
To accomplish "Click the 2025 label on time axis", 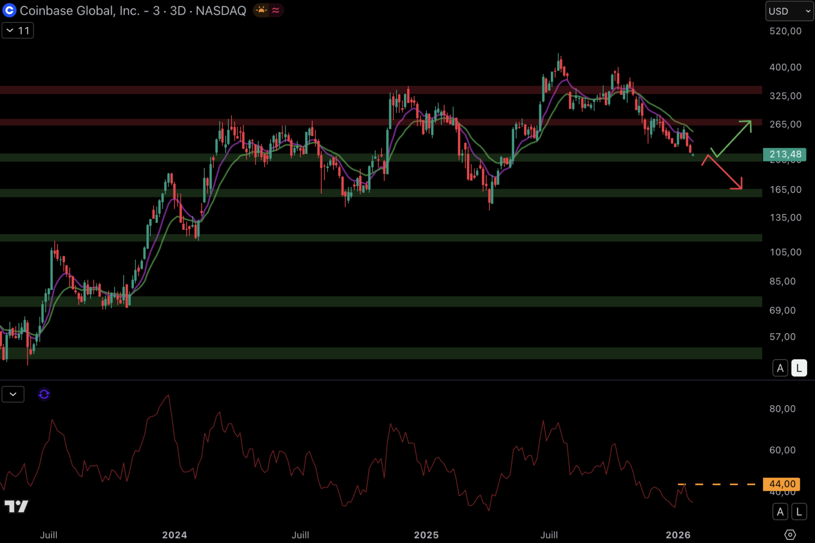I will pyautogui.click(x=426, y=535).
